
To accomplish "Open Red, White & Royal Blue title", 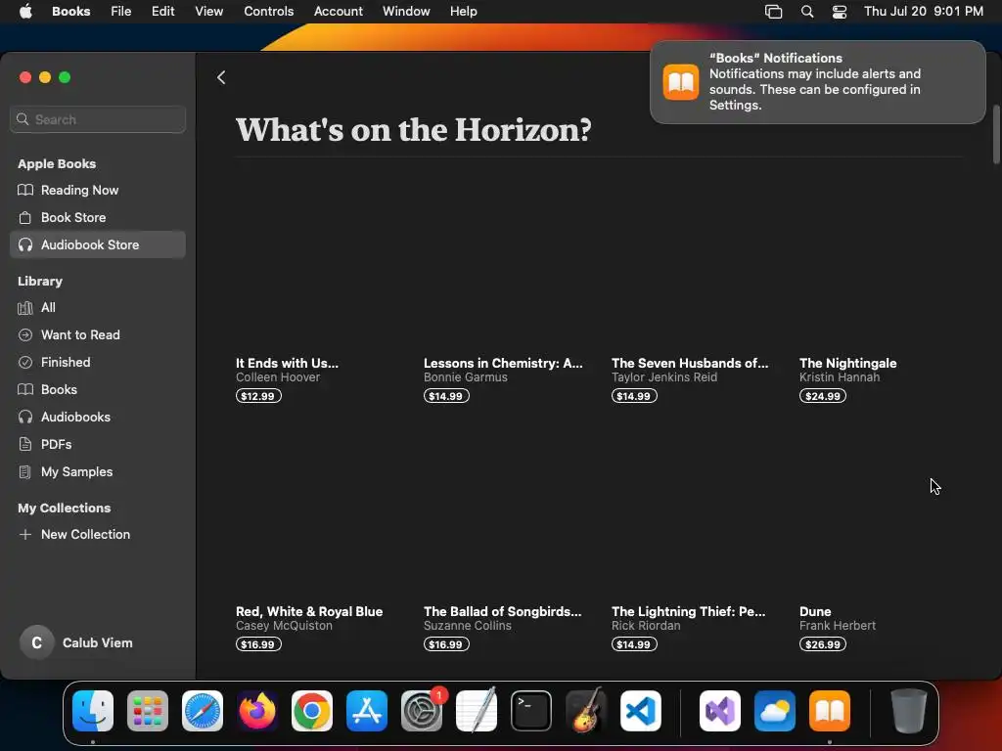I will pyautogui.click(x=309, y=611).
